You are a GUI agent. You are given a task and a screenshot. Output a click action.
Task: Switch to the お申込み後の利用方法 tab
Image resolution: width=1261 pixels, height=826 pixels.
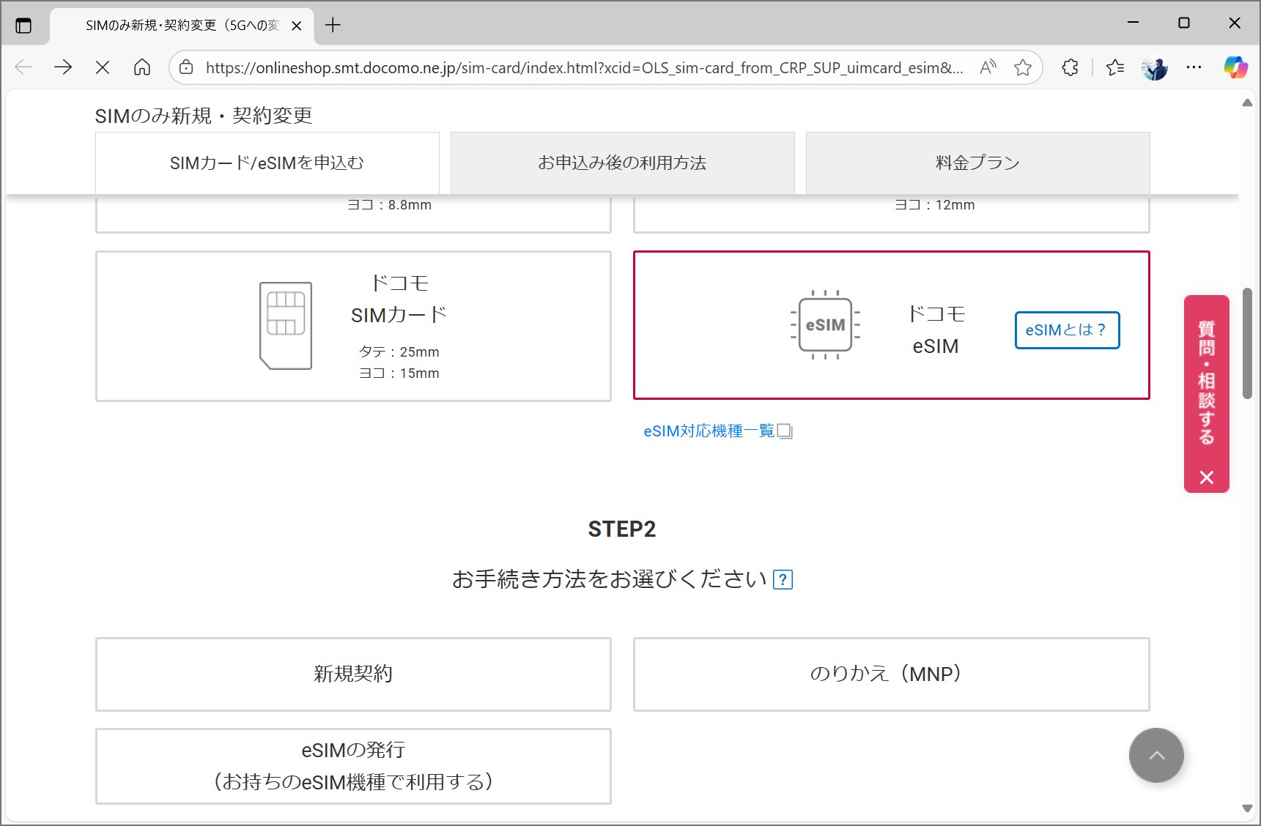622,163
